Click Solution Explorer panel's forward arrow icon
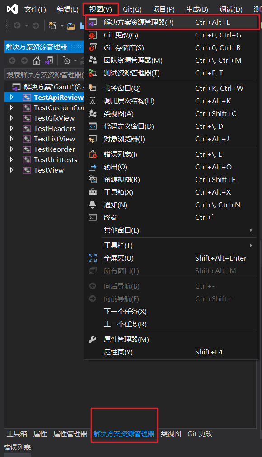 24,61
